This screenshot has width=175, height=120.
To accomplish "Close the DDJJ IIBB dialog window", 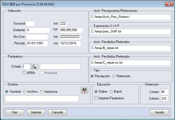I will coord(168,4).
